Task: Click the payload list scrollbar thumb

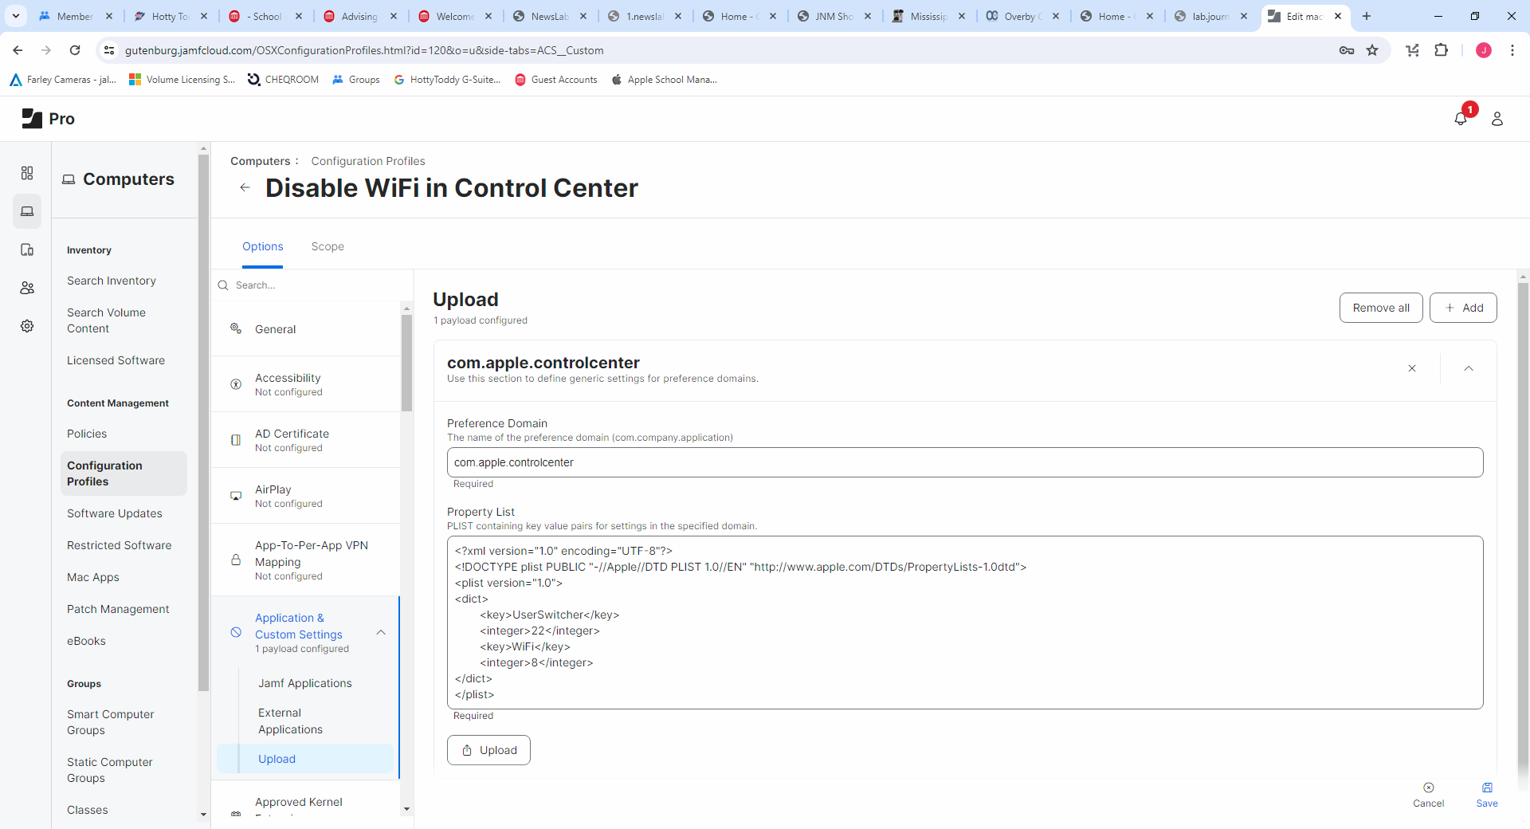Action: [406, 363]
